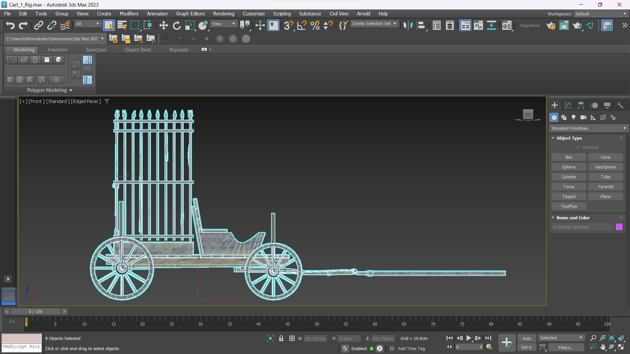
Task: Open the selection filter All dropdown
Action: (x=87, y=24)
